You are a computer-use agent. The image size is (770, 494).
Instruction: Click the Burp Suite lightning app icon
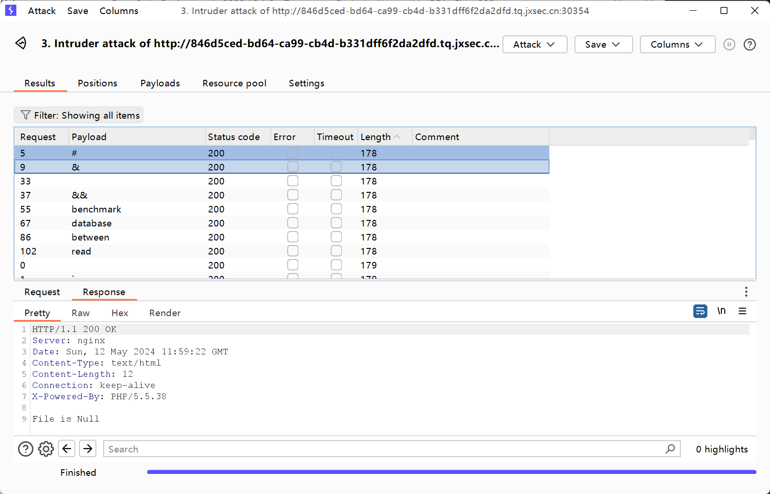click(10, 10)
